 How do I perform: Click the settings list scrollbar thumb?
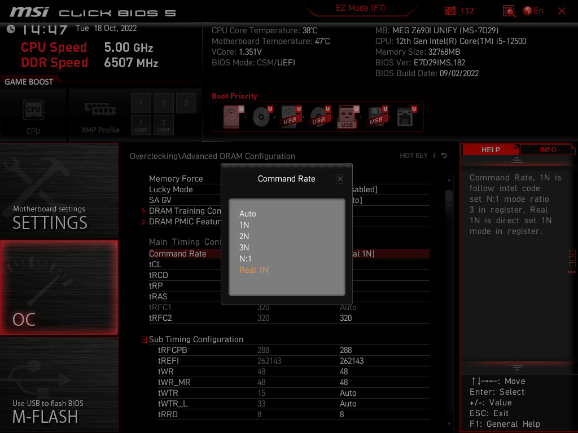(449, 204)
